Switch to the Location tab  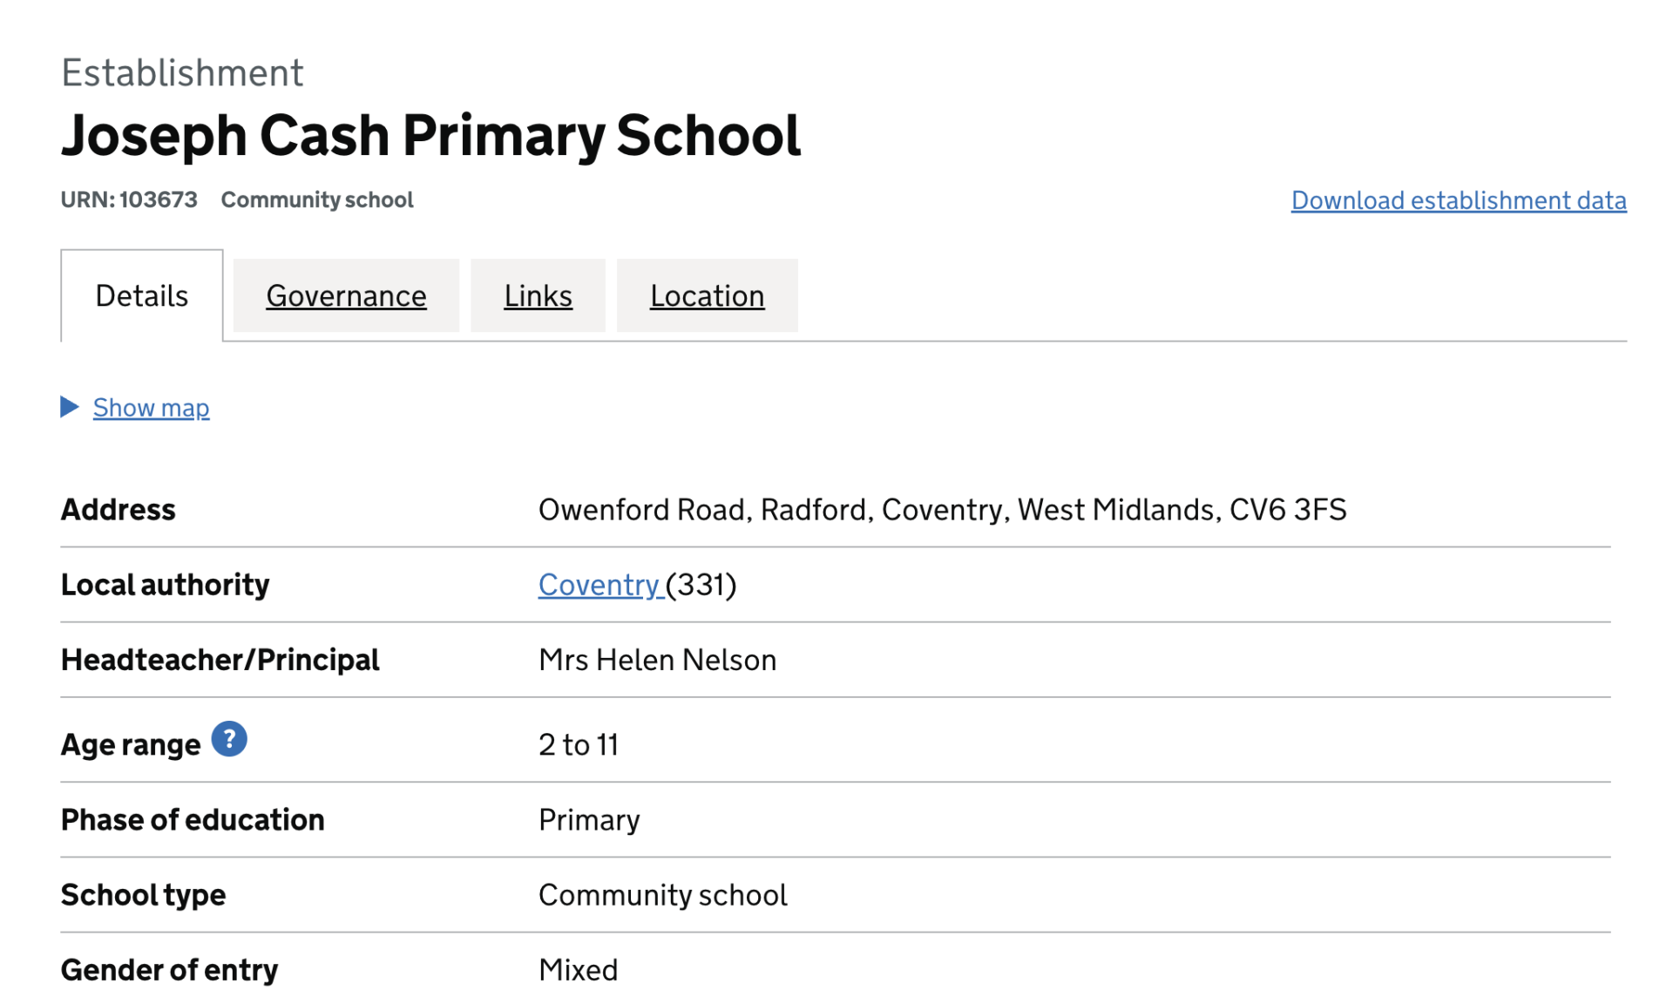707,295
